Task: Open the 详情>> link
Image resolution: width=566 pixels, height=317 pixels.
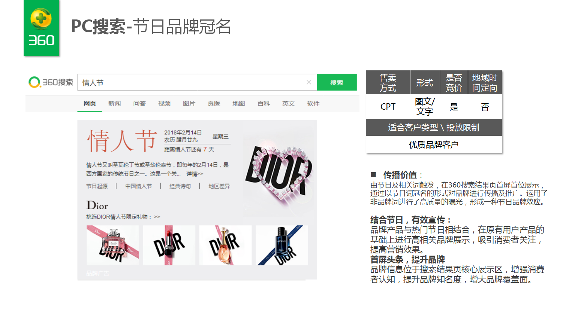Action: [195, 174]
